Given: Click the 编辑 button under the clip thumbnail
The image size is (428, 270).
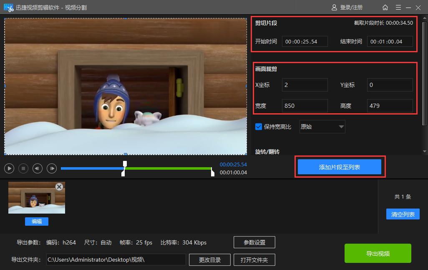Looking at the screenshot, I should (36, 222).
